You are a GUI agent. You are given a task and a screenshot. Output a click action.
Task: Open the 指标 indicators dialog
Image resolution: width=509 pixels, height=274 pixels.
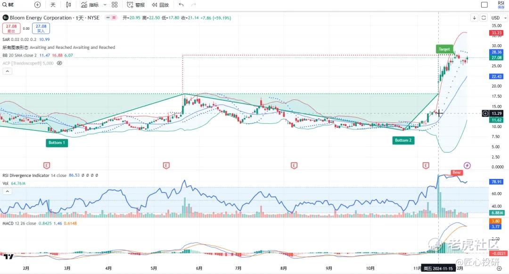point(90,5)
